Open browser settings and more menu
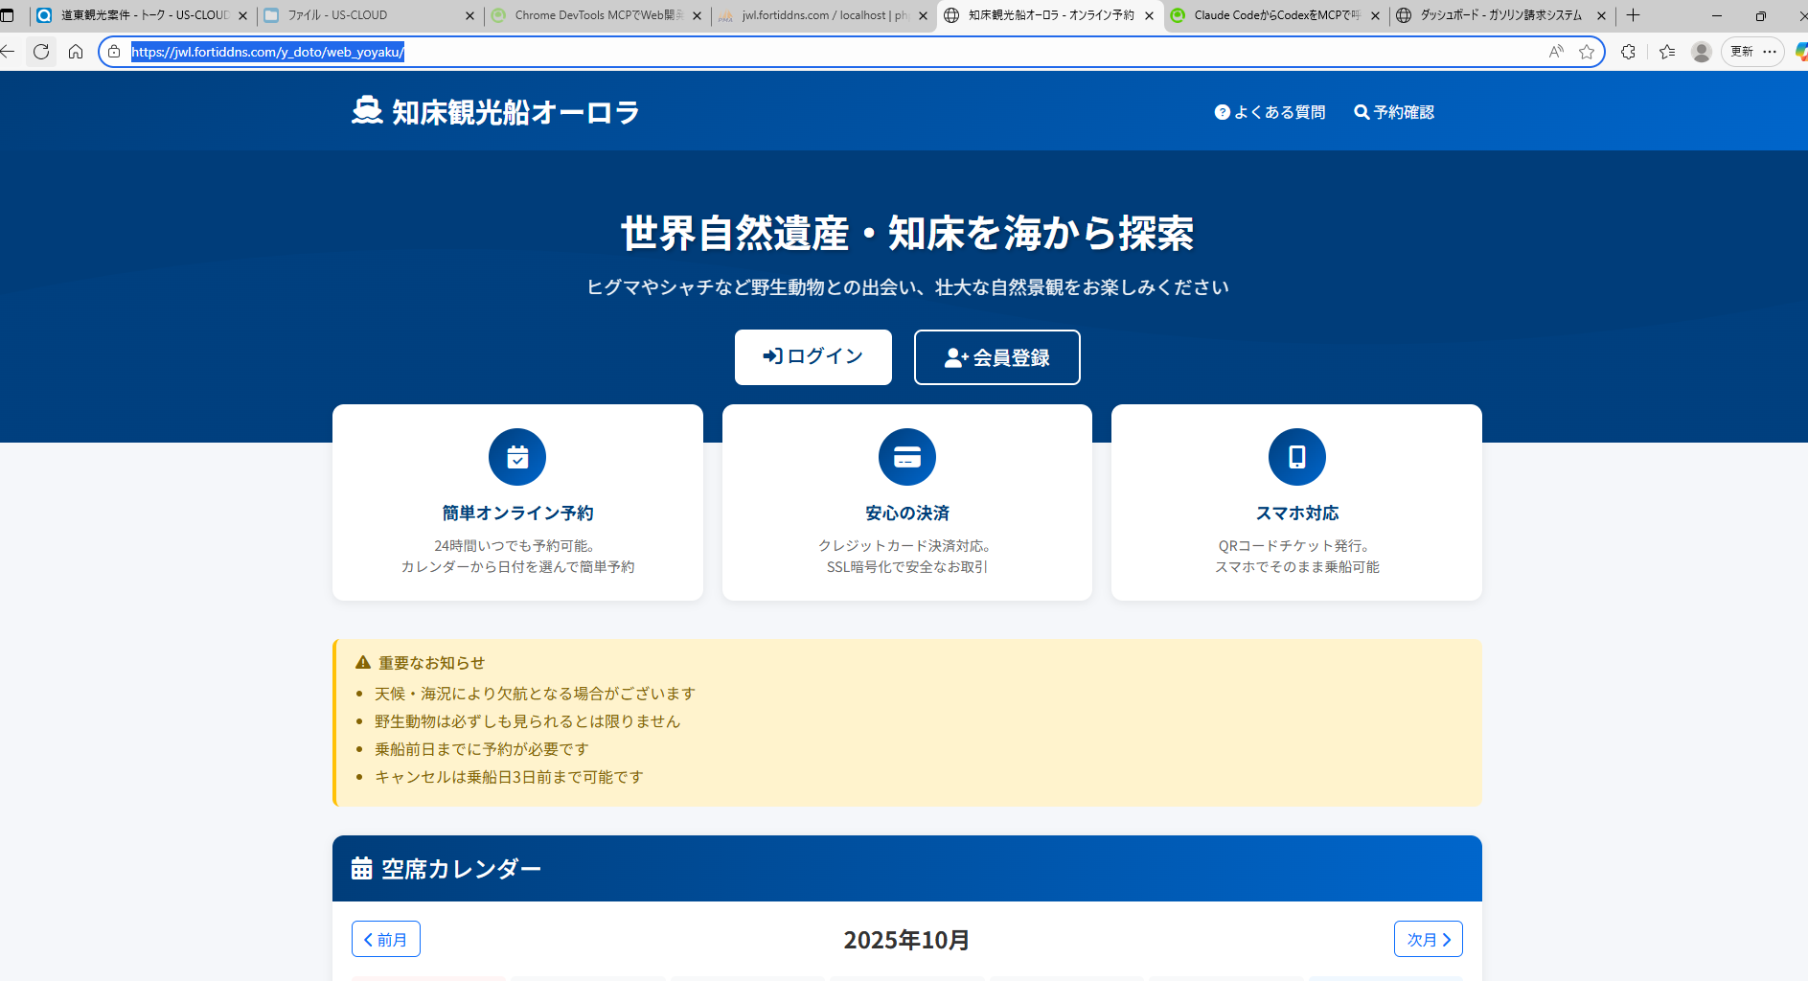The width and height of the screenshot is (1808, 981). coord(1770,52)
